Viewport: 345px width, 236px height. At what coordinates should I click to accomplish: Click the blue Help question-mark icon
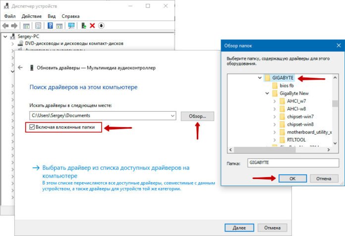[x=50, y=26]
